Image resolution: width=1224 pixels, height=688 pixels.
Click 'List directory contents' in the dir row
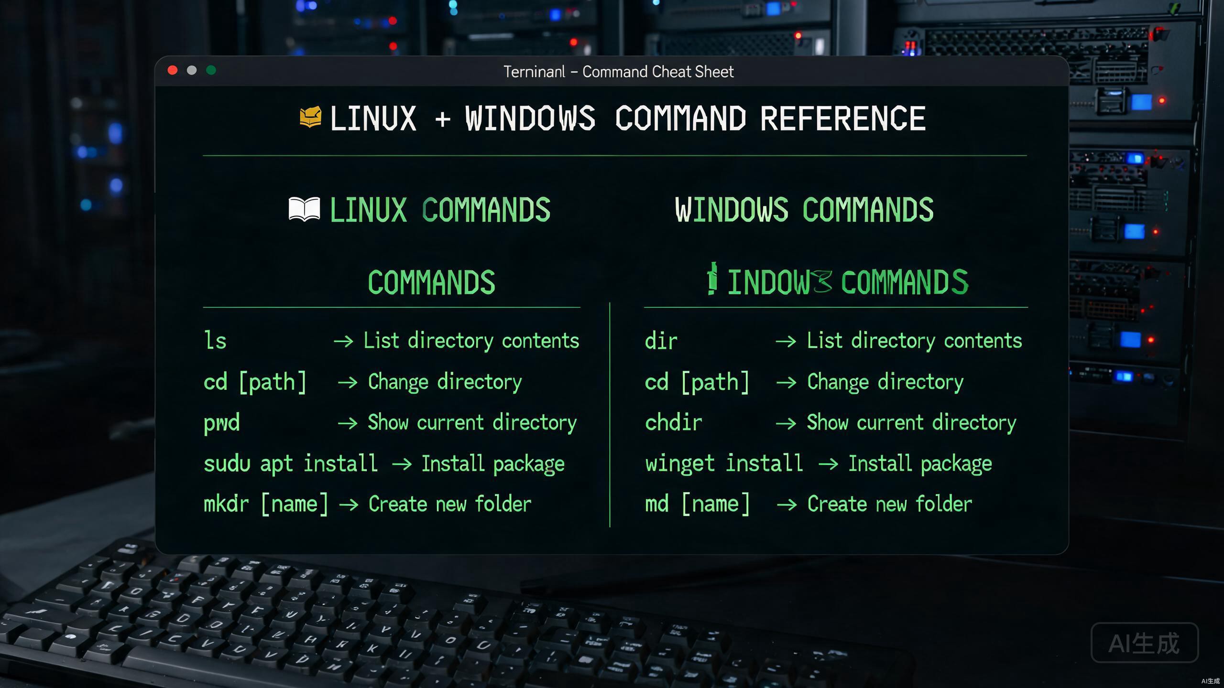tap(915, 341)
